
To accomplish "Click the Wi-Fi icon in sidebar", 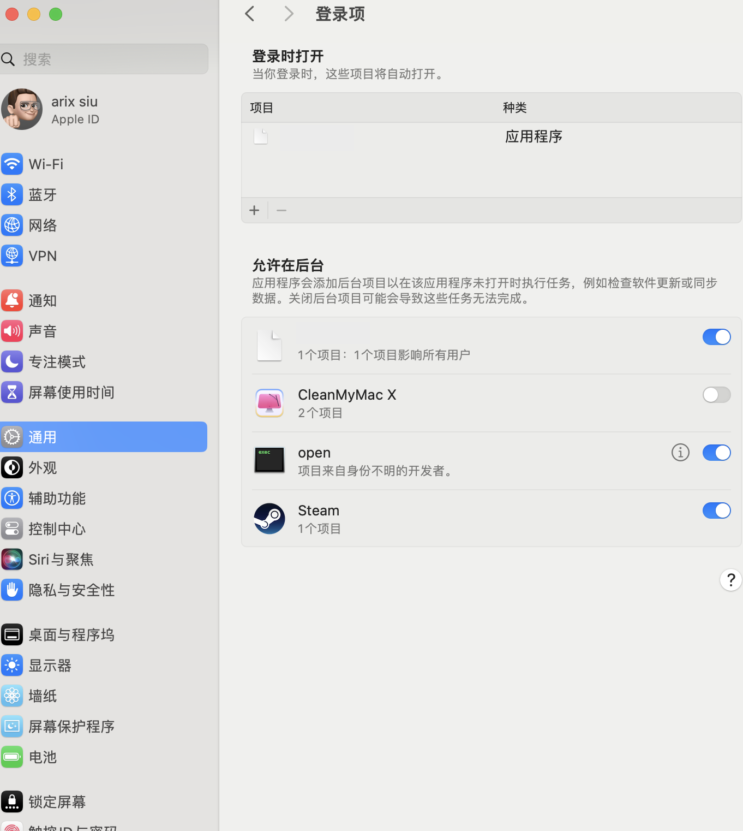I will pos(12,164).
